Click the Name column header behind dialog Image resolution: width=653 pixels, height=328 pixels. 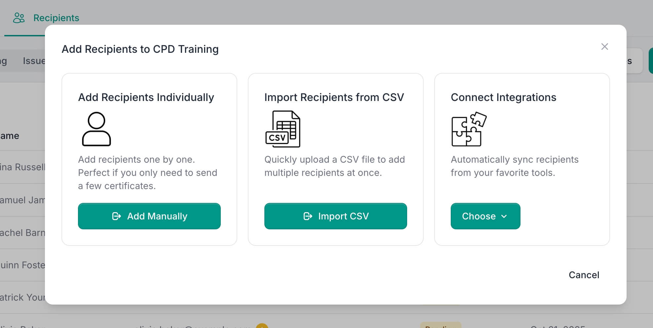click(x=10, y=136)
